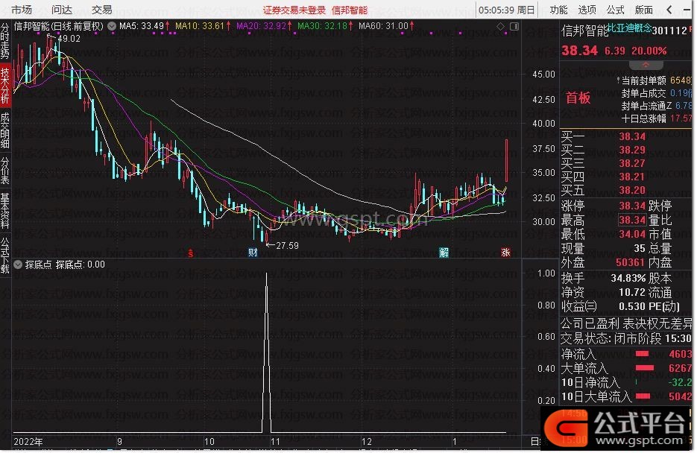Click the 涨停 value 38.34
Image resolution: width=697 pixels, height=453 pixels.
click(x=632, y=206)
